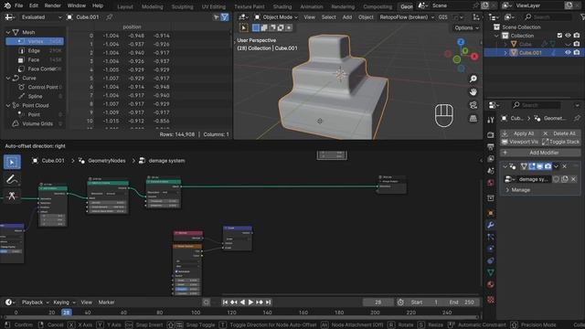Expand Cube.001 in the outliner
585x329 pixels.
(x=505, y=53)
